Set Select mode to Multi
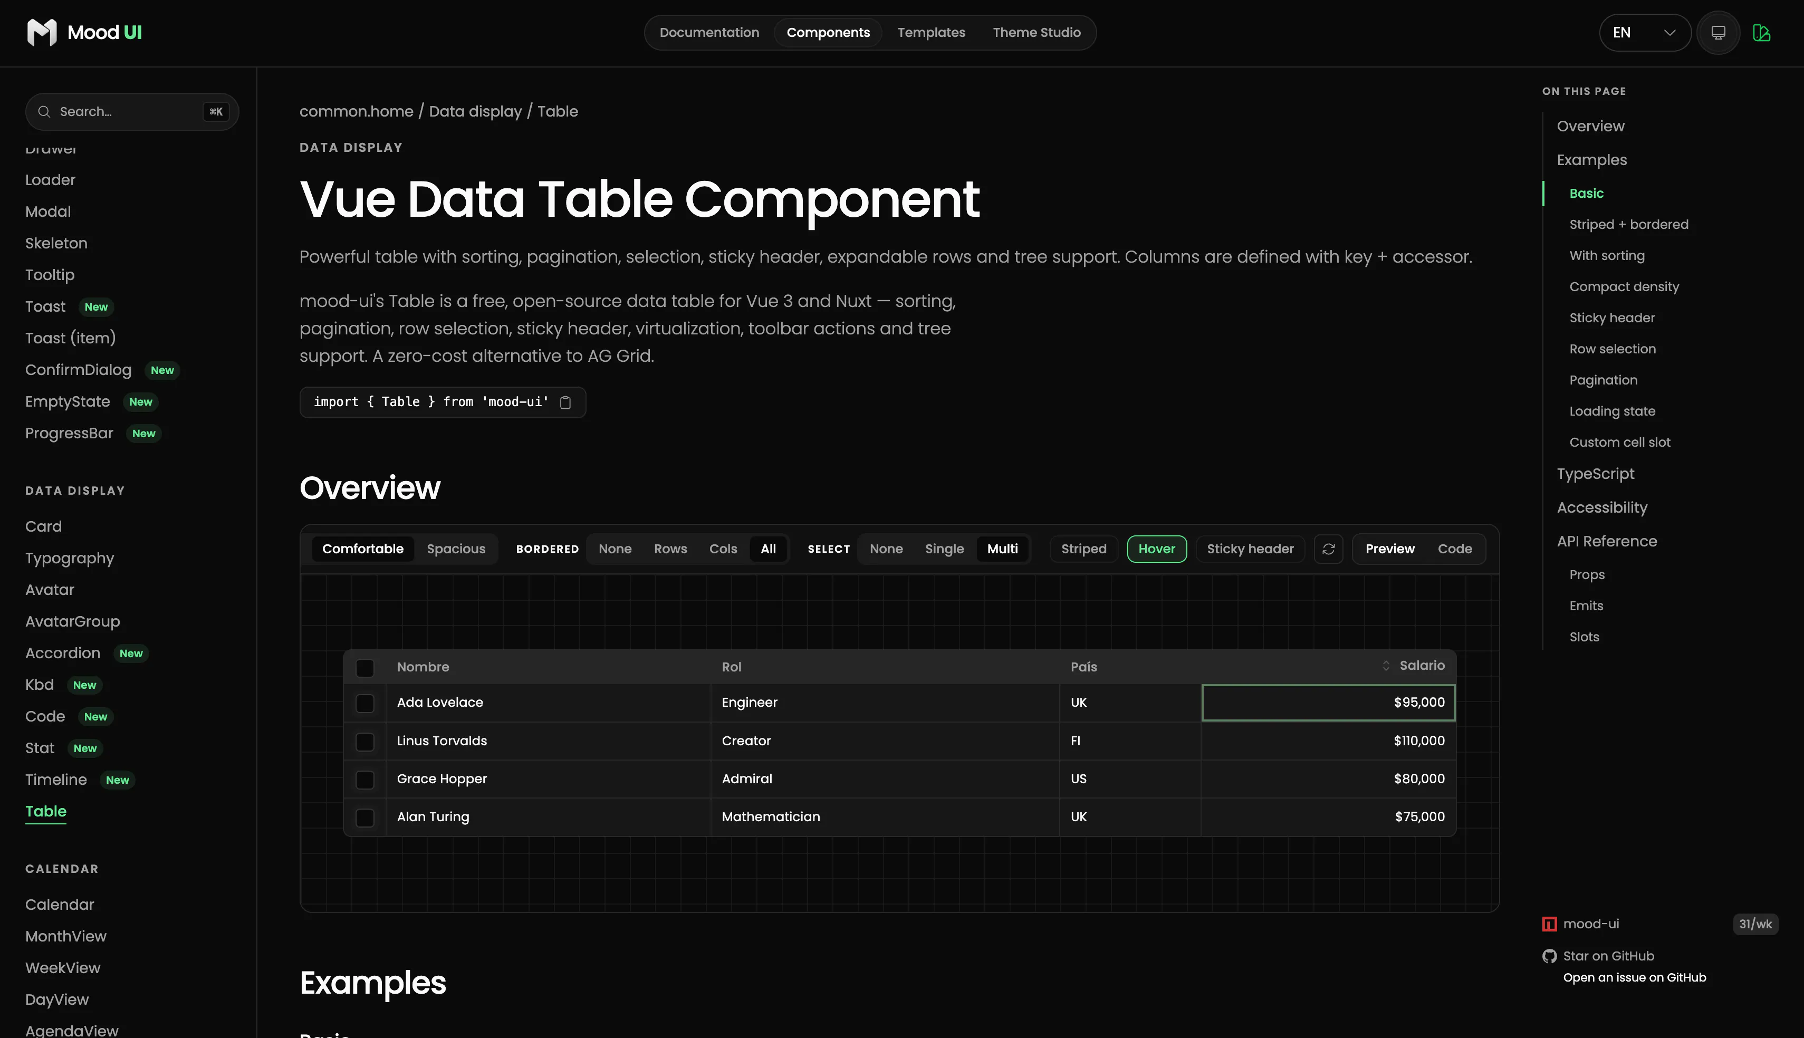This screenshot has height=1038, width=1804. coord(1002,549)
